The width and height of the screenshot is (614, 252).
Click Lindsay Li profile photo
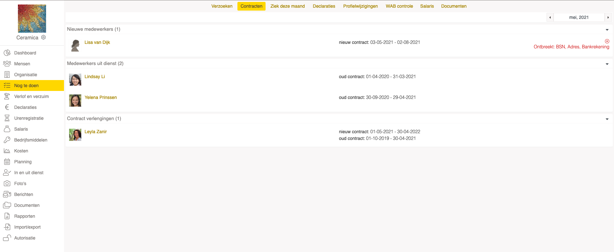pos(75,80)
